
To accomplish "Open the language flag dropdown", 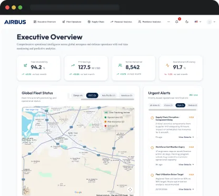I will point(198,21).
